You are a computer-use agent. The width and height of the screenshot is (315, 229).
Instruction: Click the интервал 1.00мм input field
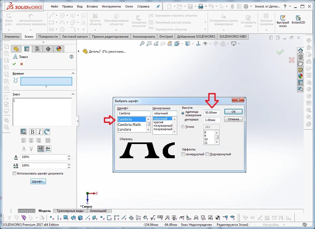coord(212,120)
